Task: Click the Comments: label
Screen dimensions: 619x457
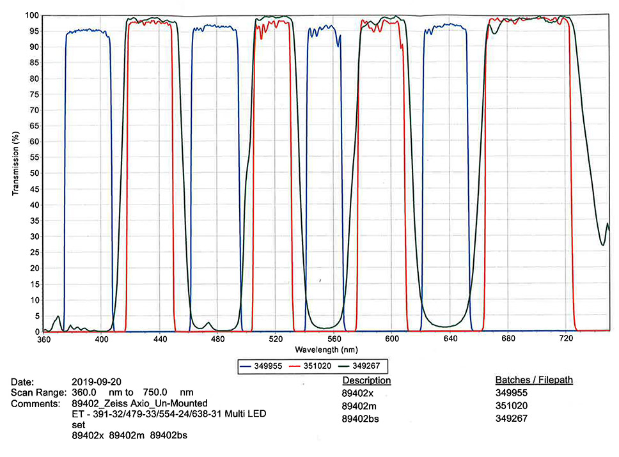Action: pyautogui.click(x=36, y=403)
